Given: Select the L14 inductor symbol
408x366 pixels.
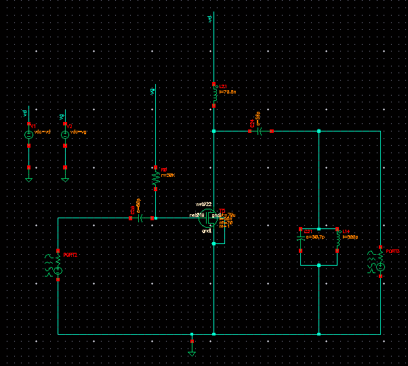Looking at the screenshot, I should tap(338, 240).
